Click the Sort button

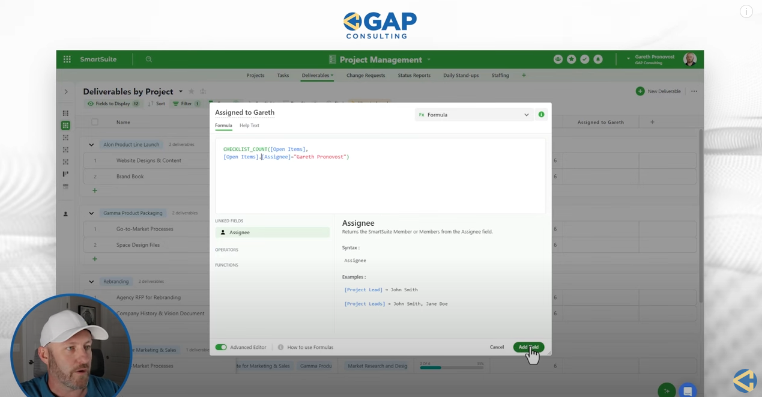pos(157,103)
